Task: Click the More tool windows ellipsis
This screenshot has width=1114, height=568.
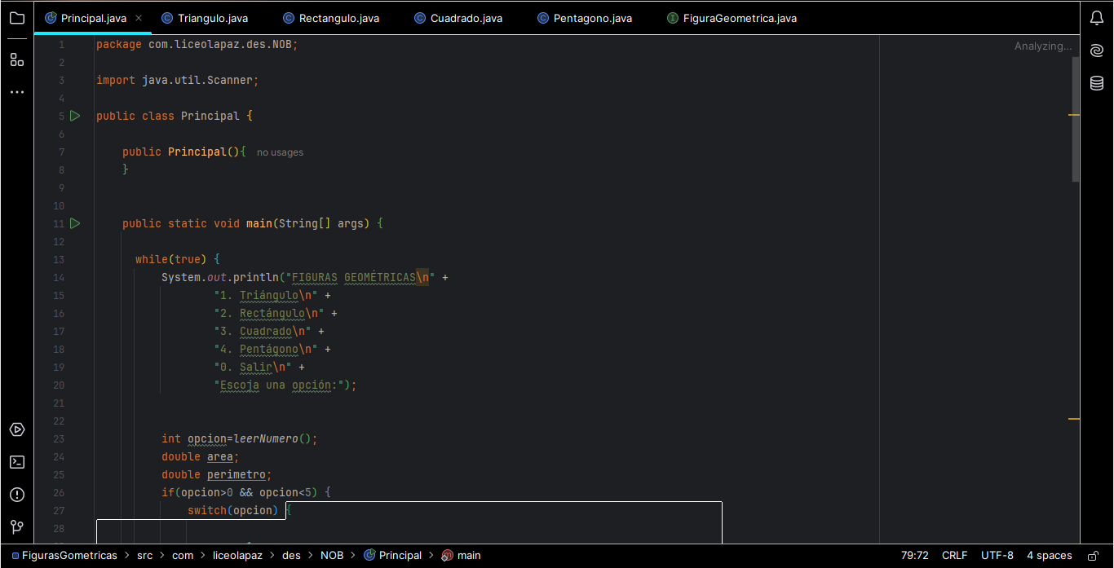Action: tap(17, 92)
